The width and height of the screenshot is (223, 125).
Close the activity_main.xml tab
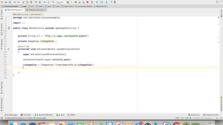point(45,10)
